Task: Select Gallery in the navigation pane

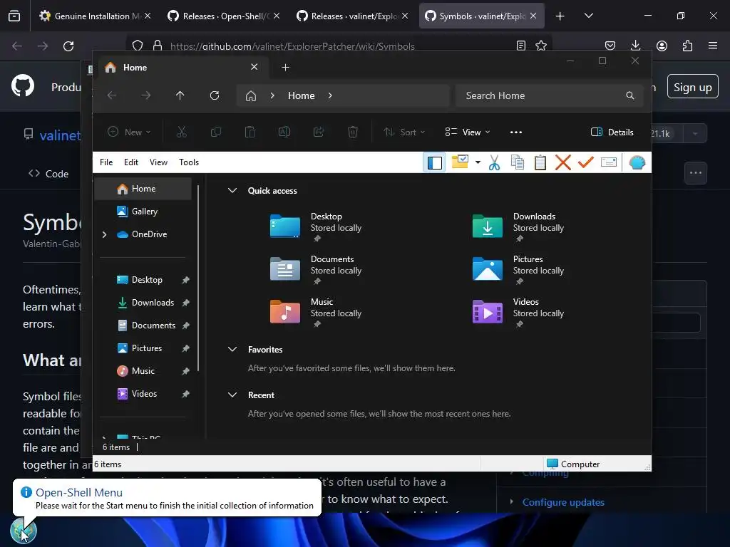Action: (x=143, y=211)
